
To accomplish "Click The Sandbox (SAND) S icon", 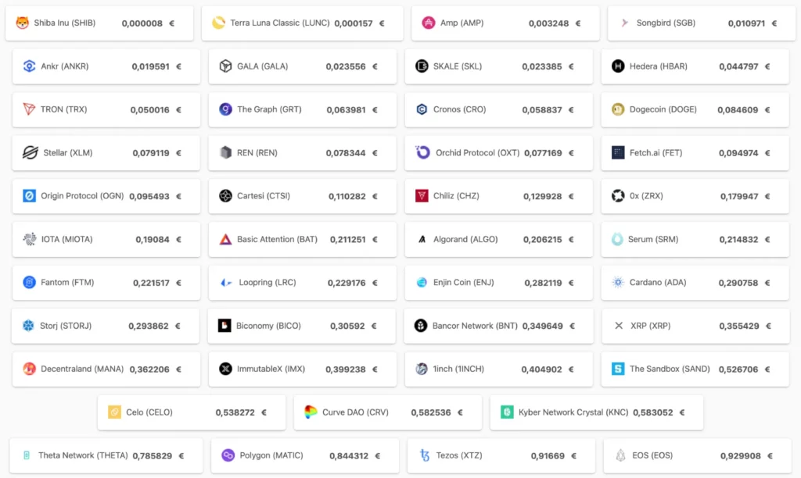I will click(x=618, y=369).
